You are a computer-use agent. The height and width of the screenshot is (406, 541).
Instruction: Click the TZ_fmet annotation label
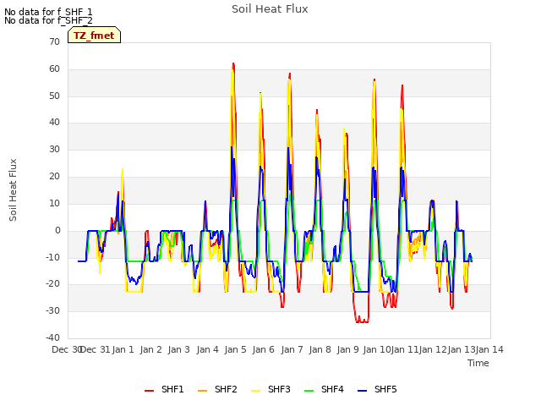[94, 36]
